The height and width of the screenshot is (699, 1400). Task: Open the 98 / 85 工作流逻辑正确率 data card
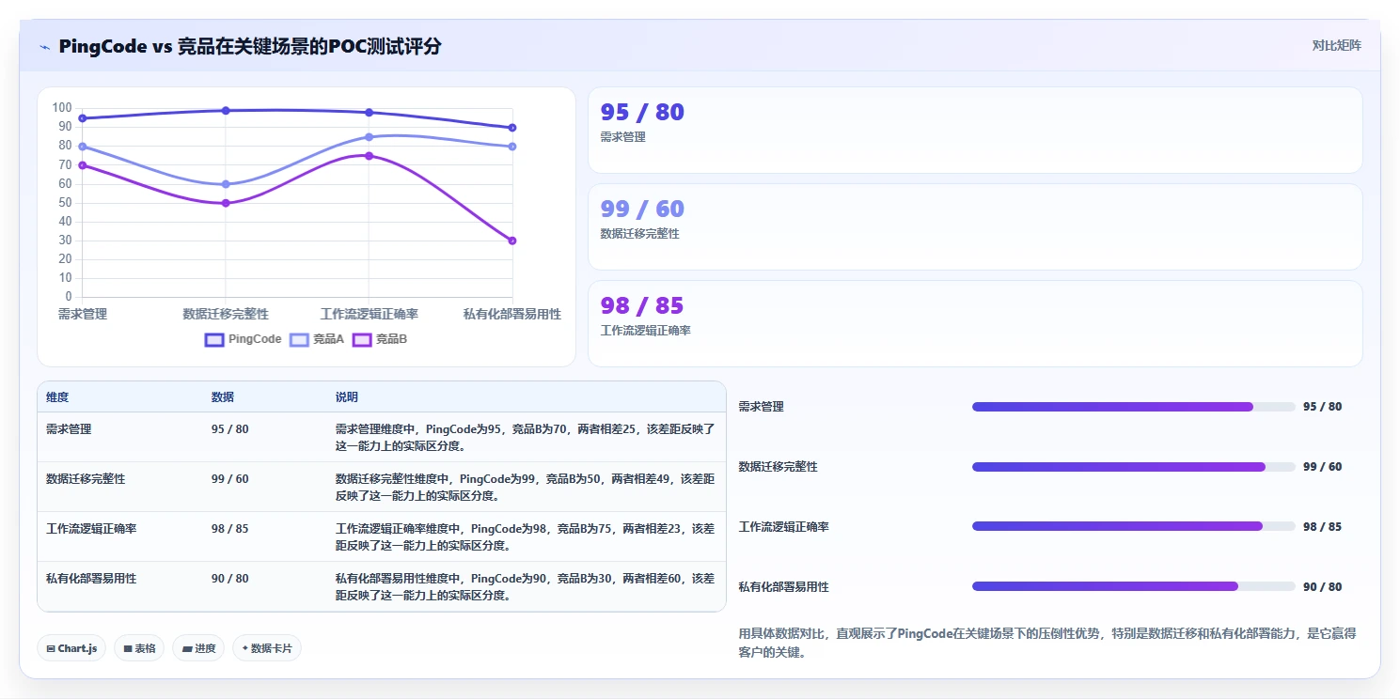pyautogui.click(x=975, y=324)
